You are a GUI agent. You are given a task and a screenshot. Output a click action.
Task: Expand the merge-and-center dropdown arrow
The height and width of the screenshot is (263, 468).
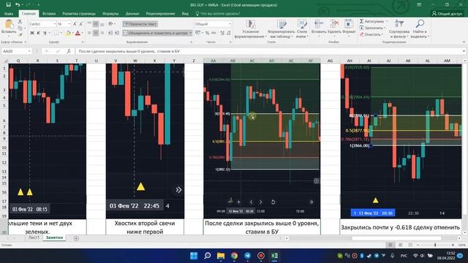[190, 33]
